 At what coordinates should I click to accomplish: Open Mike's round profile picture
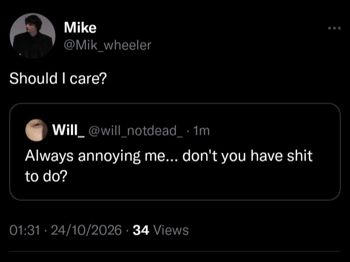pyautogui.click(x=33, y=35)
